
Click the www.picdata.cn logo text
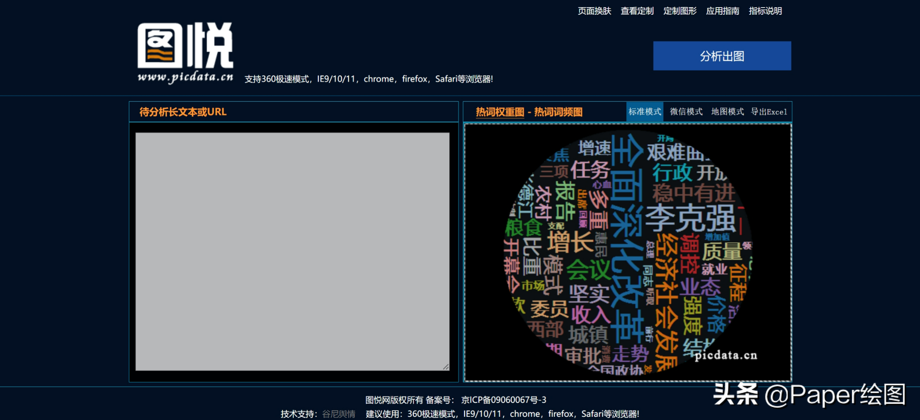(x=185, y=77)
